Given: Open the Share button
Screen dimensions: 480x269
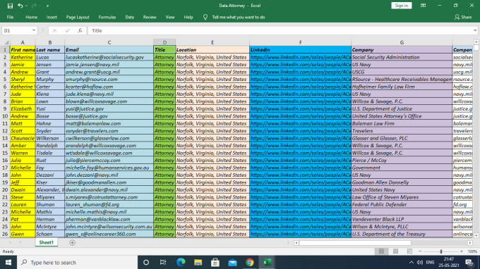Looking at the screenshot, I should click(x=463, y=18).
